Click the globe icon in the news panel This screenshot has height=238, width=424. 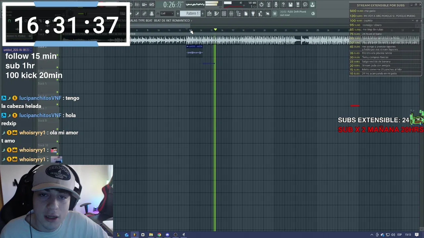[x=313, y=14]
